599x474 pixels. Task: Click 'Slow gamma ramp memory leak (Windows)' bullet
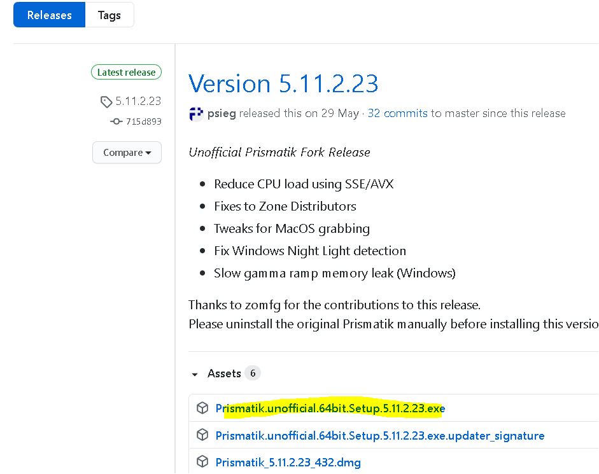click(335, 273)
